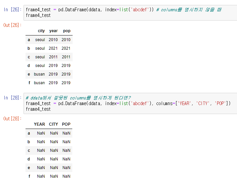
Task: Click year value 2021 in row b
Action: pos(53,48)
